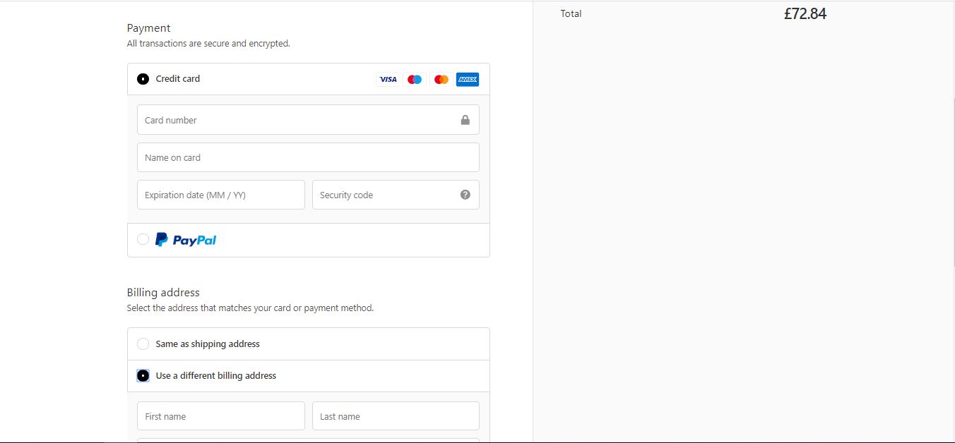Click the 'Use a different billing address' label

(216, 376)
